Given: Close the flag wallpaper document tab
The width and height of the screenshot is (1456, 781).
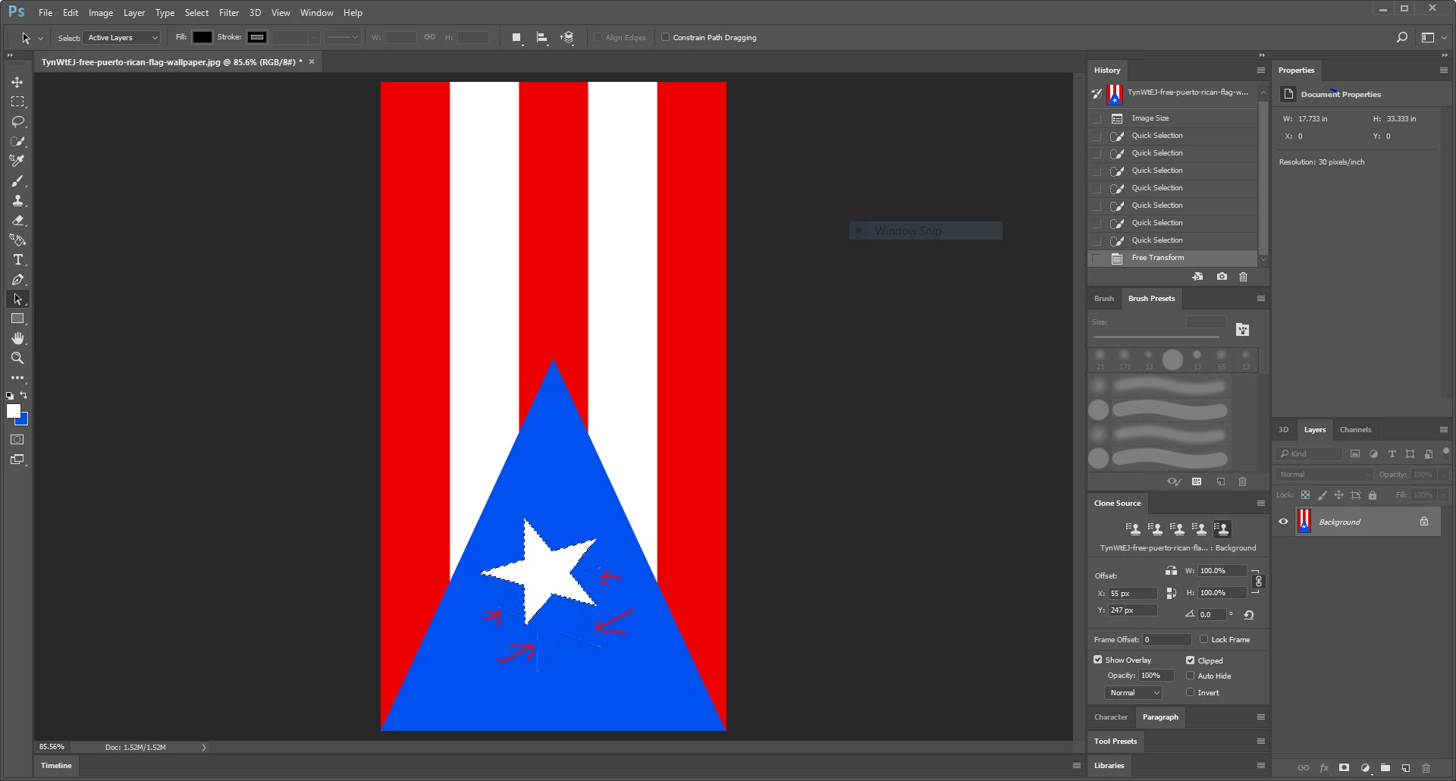Looking at the screenshot, I should pos(311,61).
